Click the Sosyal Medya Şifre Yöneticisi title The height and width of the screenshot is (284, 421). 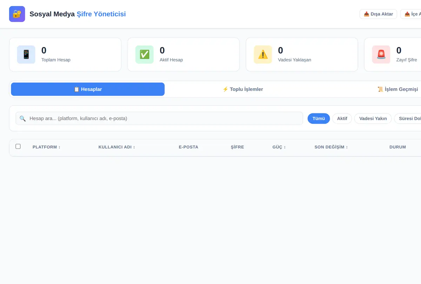pyautogui.click(x=78, y=14)
